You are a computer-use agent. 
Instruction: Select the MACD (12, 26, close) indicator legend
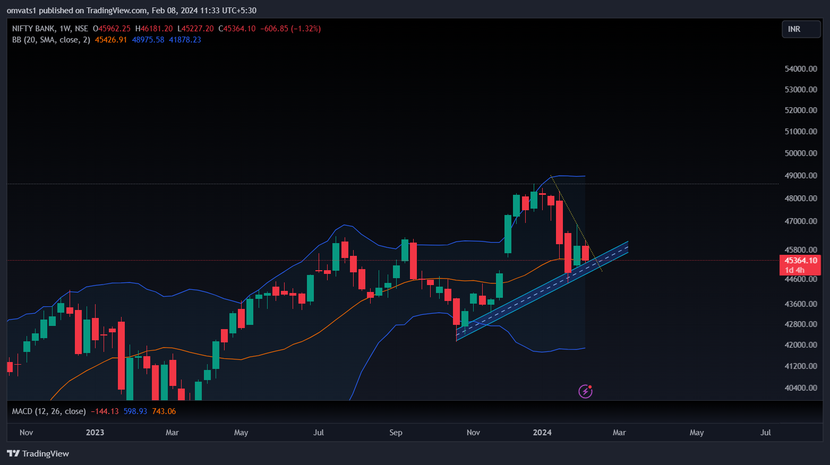(49, 411)
